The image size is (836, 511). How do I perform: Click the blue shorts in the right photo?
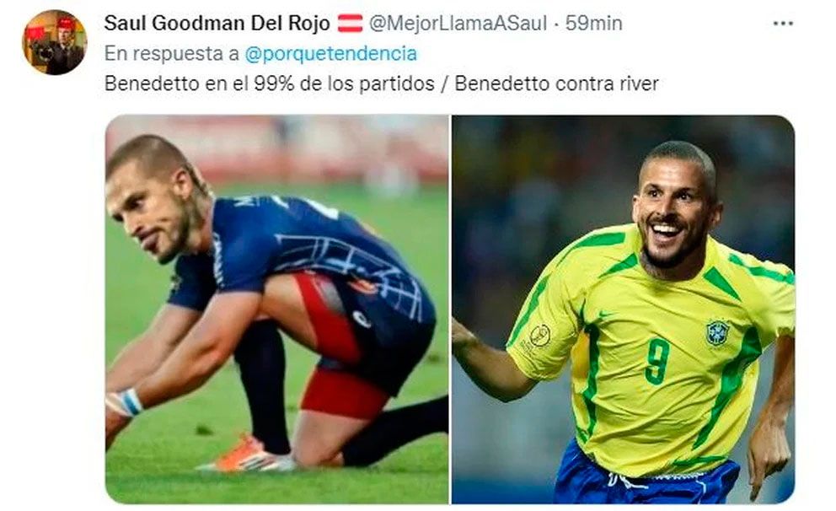[x=646, y=476]
